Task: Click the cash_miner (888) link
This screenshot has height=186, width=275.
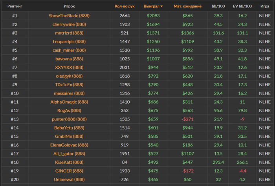Action: (x=69, y=50)
